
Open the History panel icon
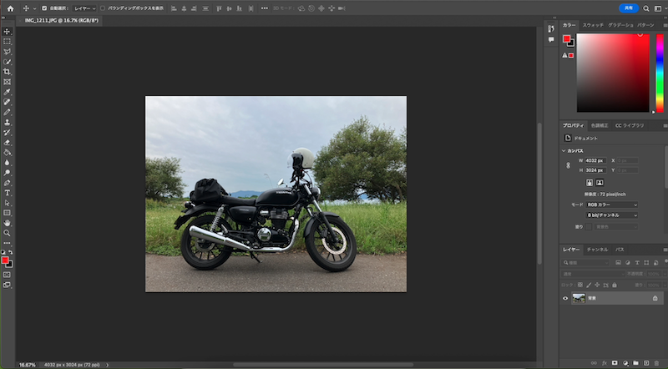551,28
